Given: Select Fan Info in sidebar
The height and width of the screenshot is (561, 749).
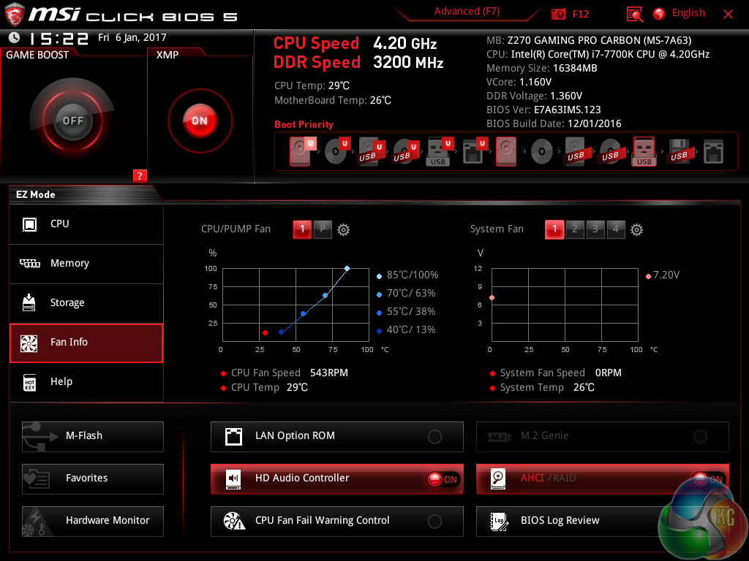Looking at the screenshot, I should (86, 343).
